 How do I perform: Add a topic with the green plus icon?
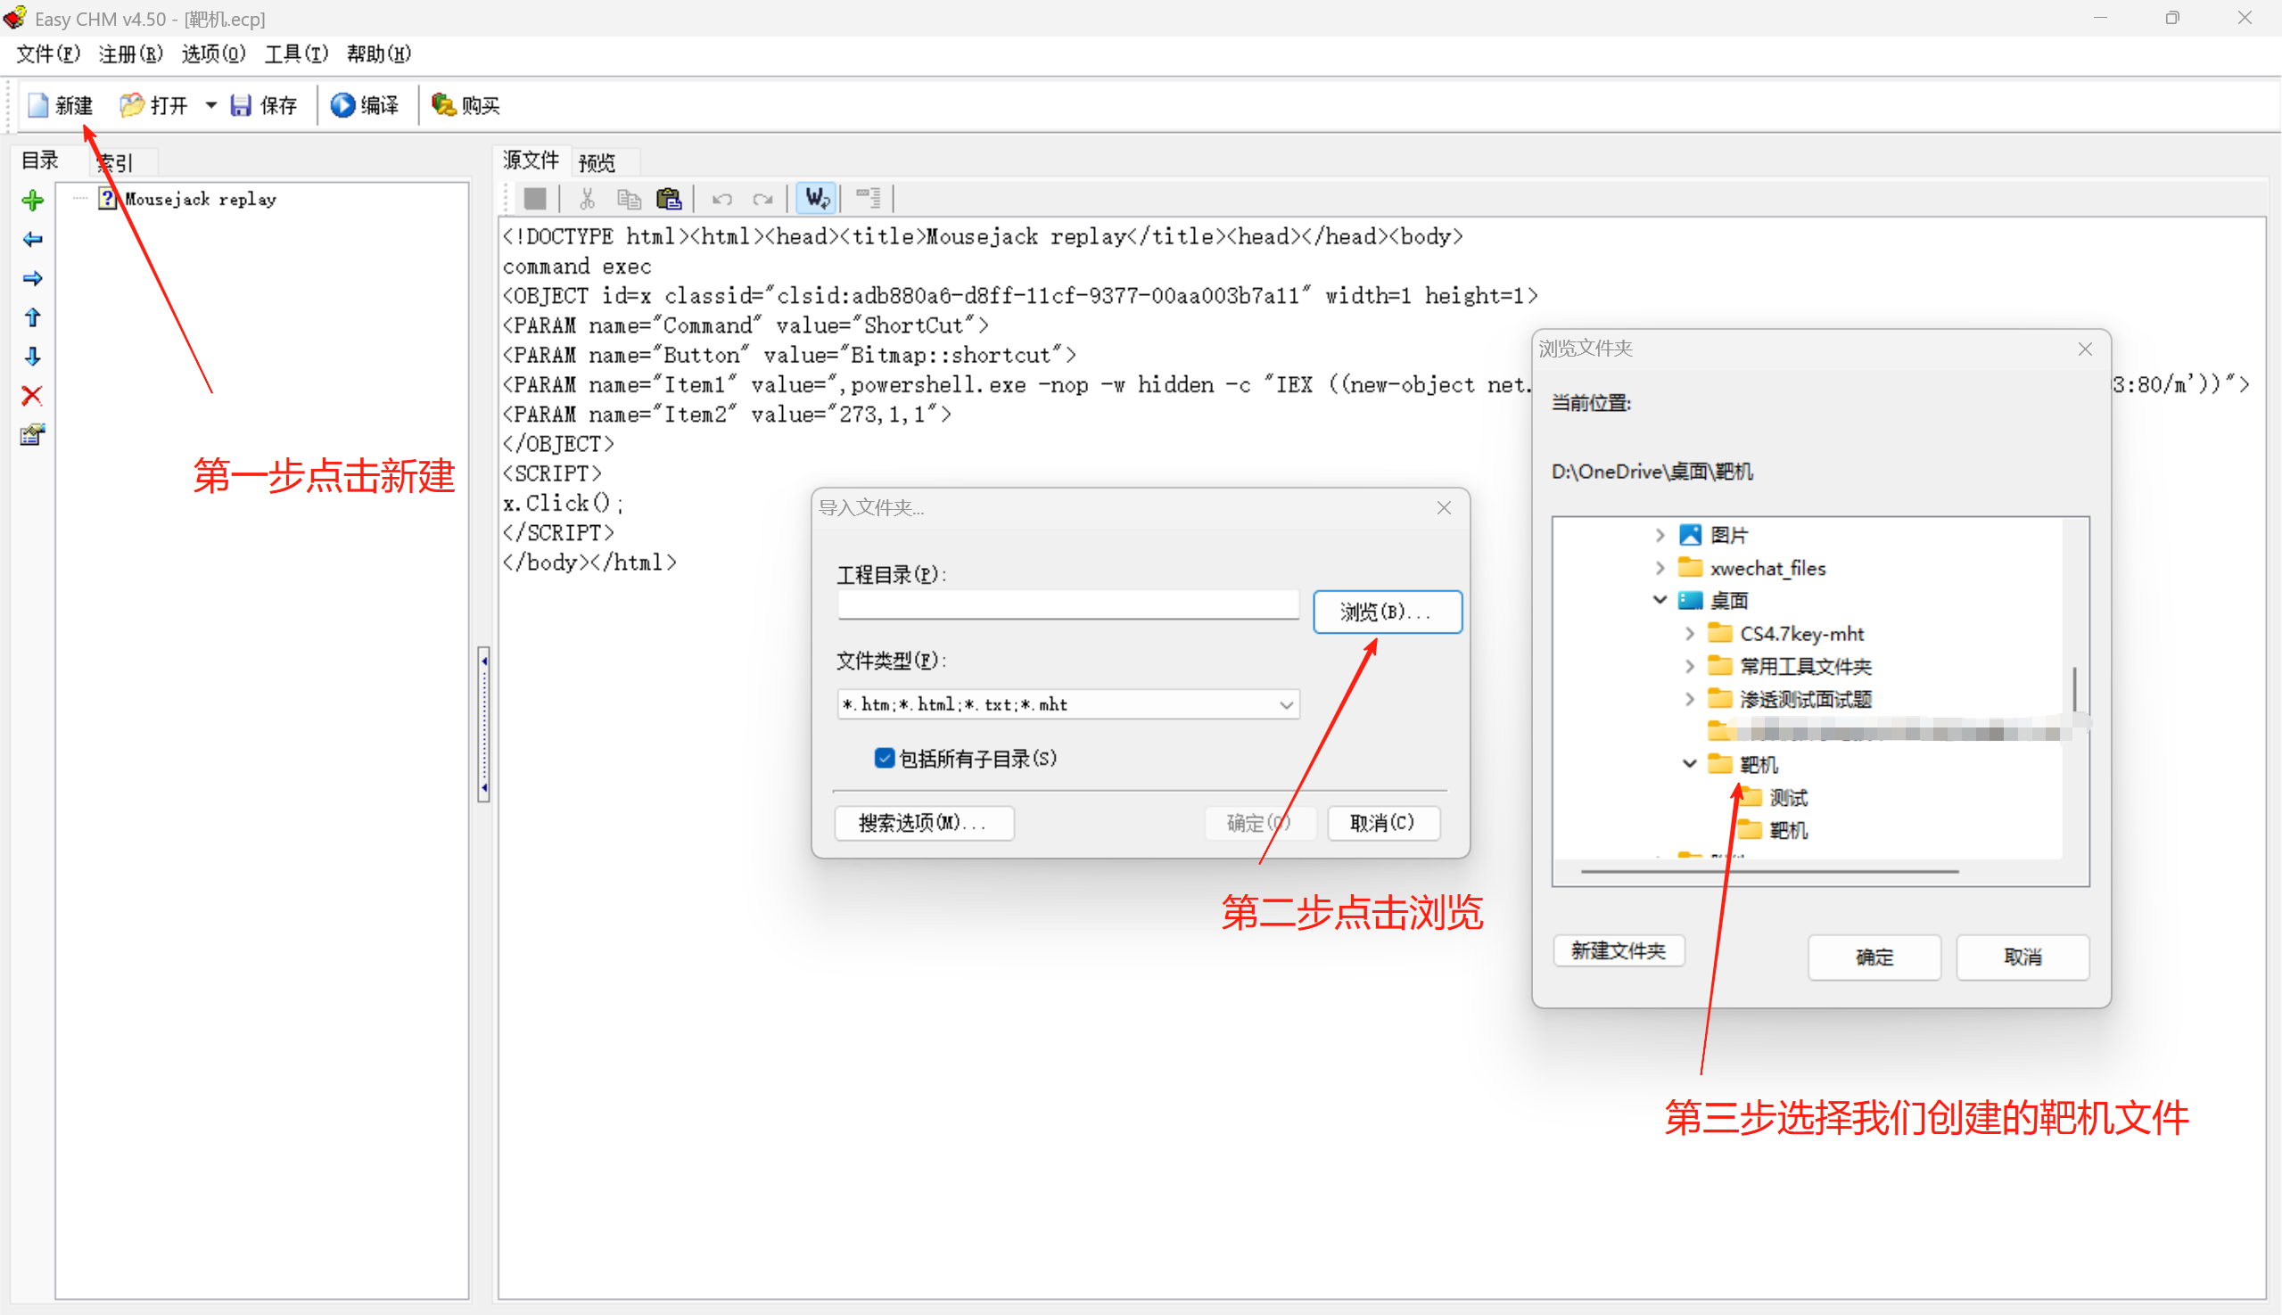(32, 201)
